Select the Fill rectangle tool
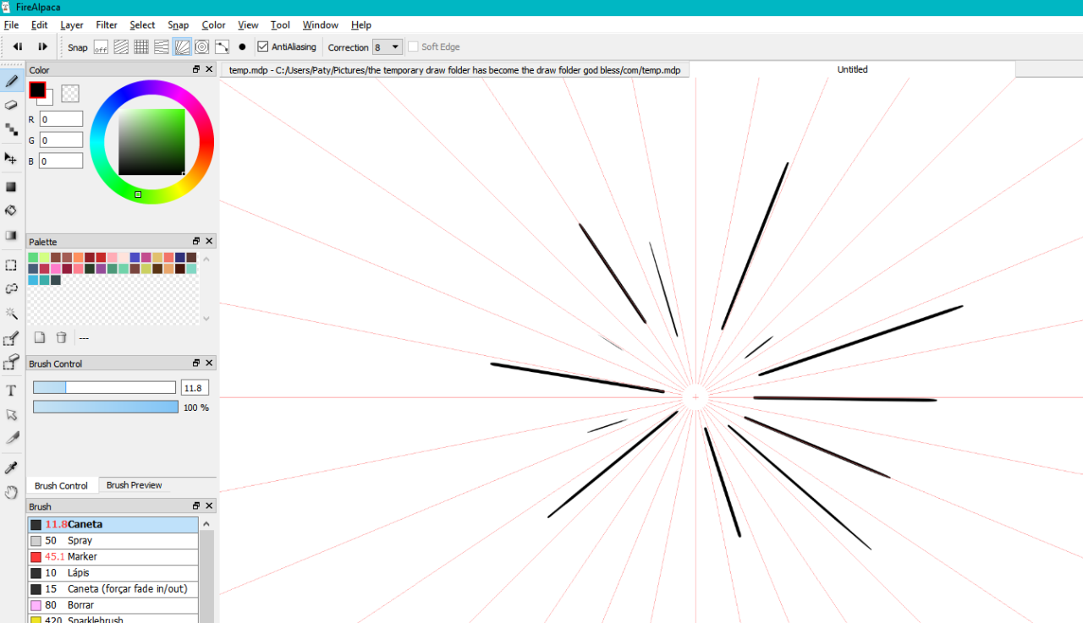 point(12,187)
